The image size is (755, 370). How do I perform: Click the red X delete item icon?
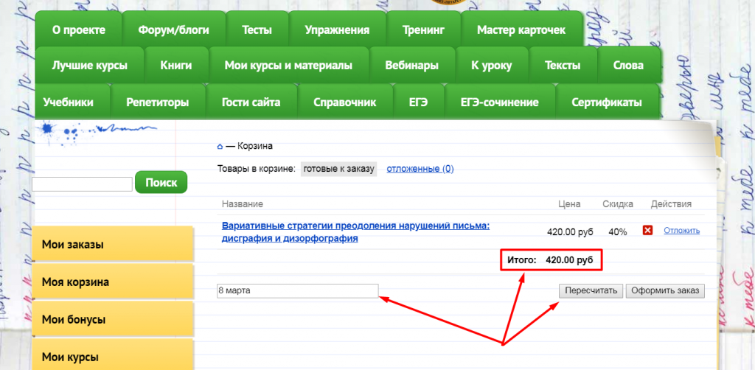tap(647, 231)
